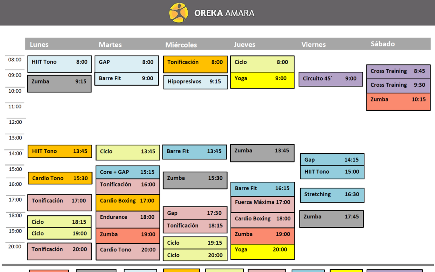Viewport: 435px width, 272px height.
Task: Click the 14:00 time label
Action: coord(15,154)
